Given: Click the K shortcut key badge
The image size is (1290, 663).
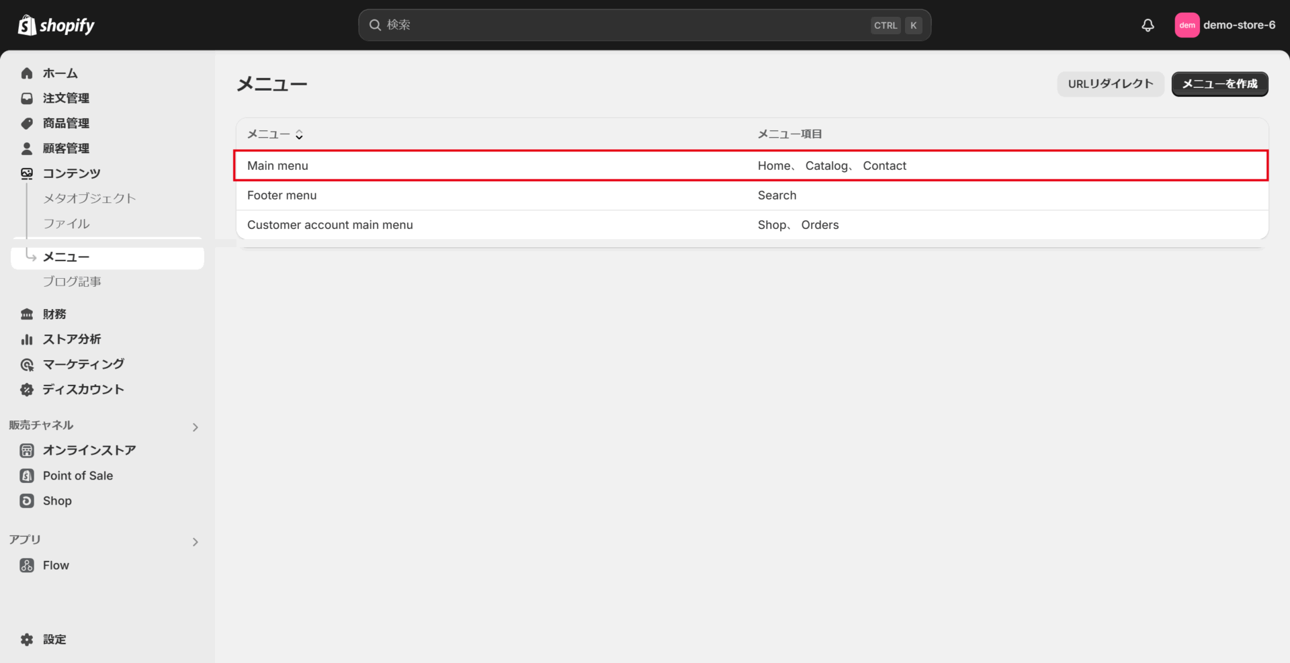Looking at the screenshot, I should tap(914, 26).
